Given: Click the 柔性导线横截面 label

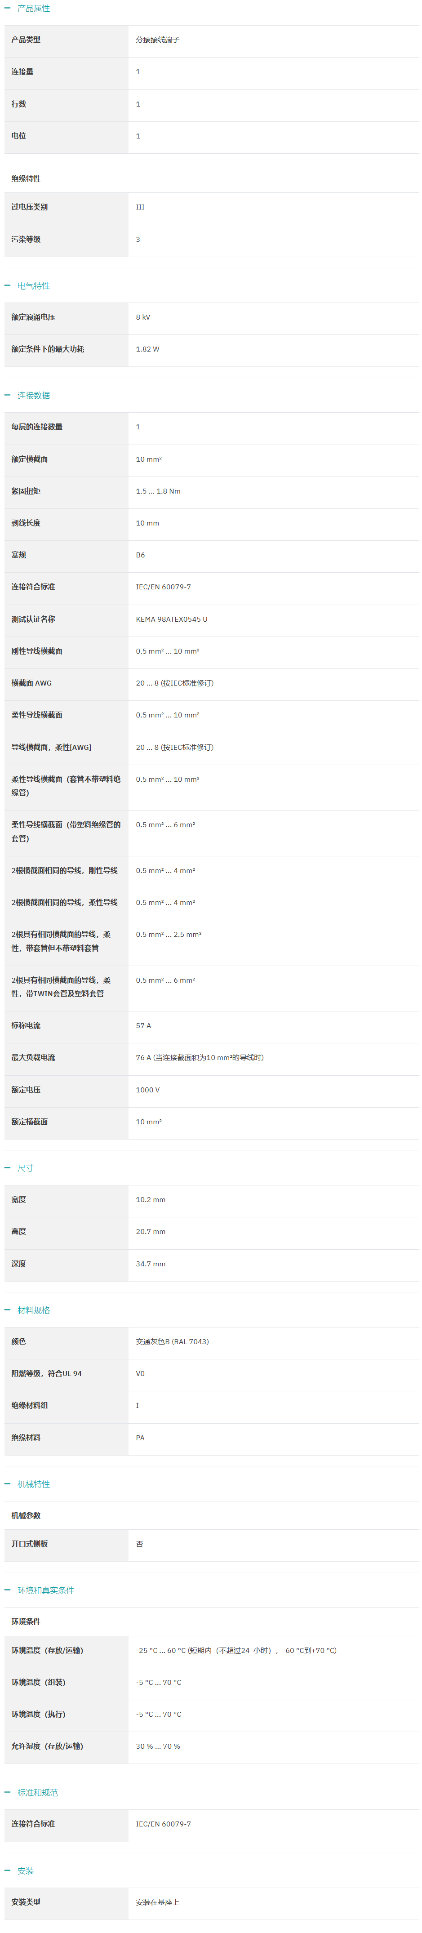Looking at the screenshot, I should click(x=37, y=715).
